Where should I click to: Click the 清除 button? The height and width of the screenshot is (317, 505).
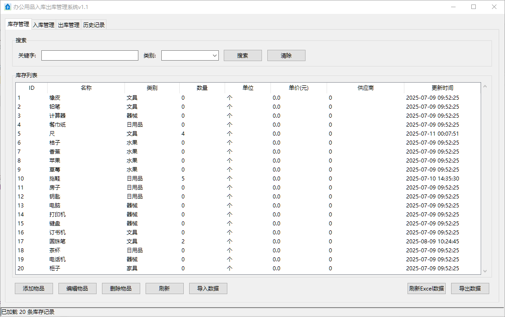(286, 55)
